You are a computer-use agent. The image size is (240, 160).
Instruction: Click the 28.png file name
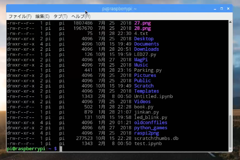(x=142, y=28)
